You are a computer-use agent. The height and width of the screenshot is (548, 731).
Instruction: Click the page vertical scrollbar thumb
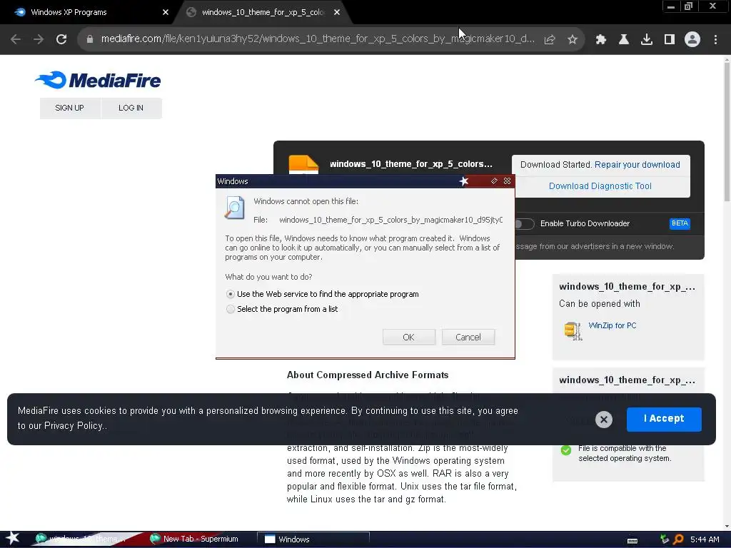tap(727, 131)
